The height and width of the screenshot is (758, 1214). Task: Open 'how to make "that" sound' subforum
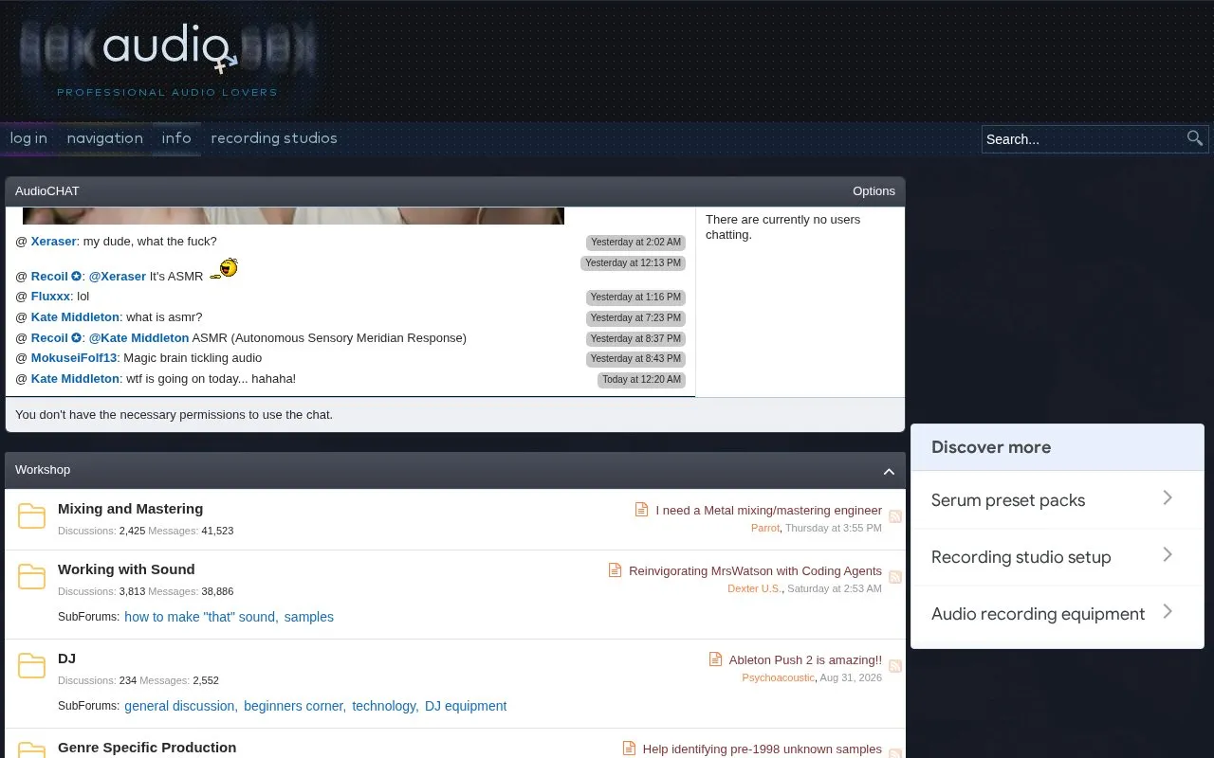point(201,617)
